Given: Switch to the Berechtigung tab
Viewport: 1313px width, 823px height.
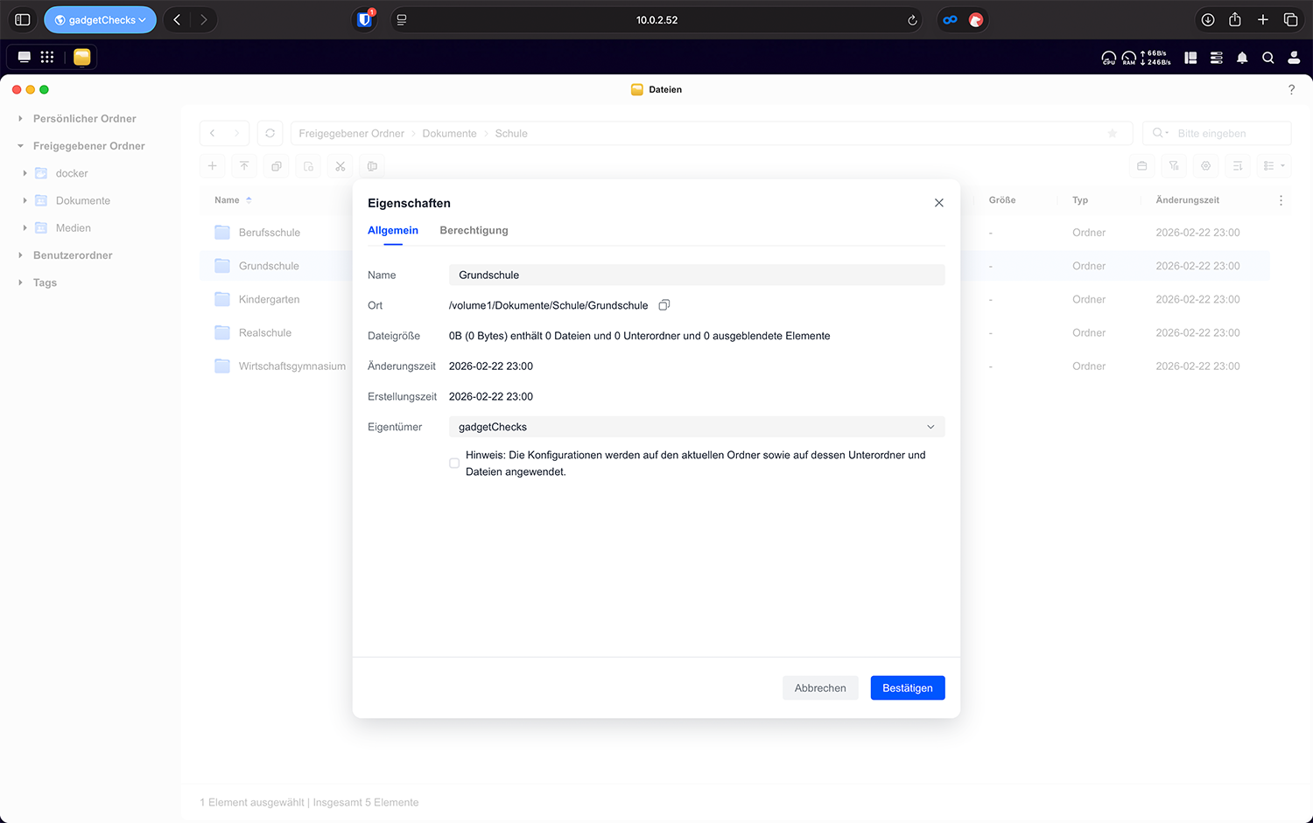Looking at the screenshot, I should tap(474, 231).
